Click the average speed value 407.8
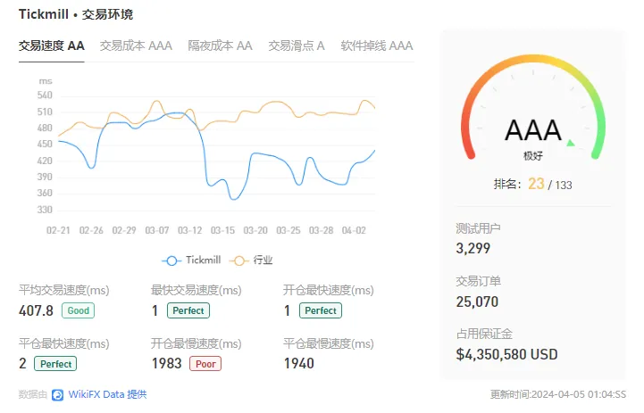The width and height of the screenshot is (644, 413). [36, 311]
